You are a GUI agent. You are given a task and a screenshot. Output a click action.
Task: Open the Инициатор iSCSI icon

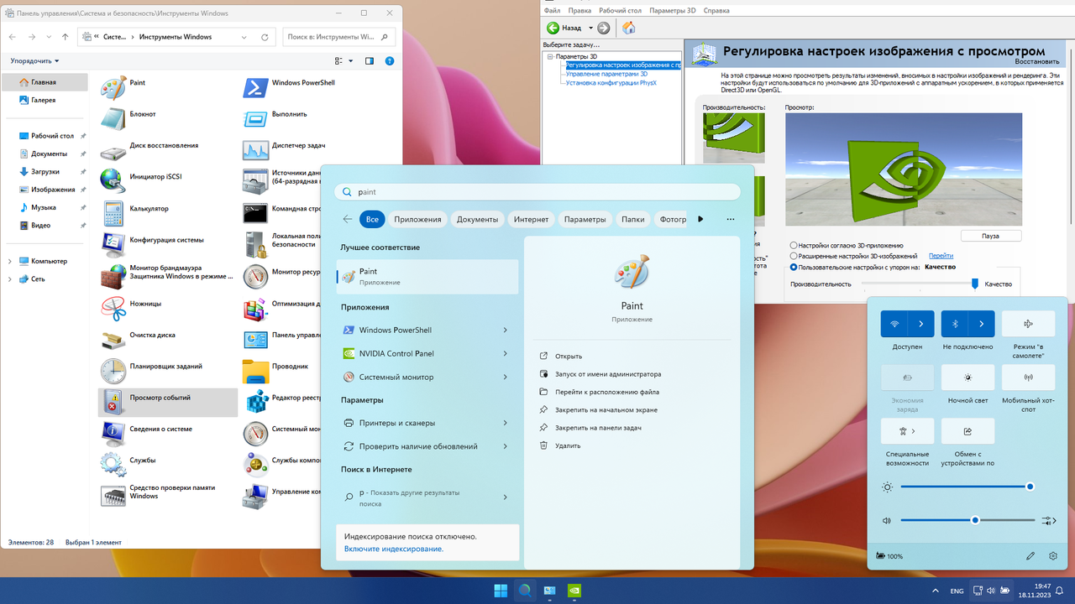(113, 181)
